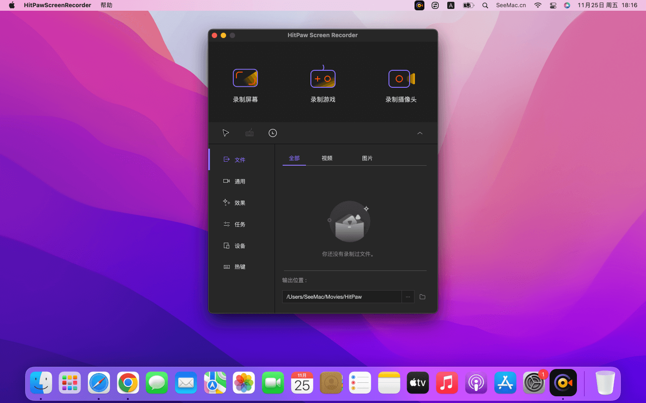Open Reminders from the dock
Screen dimensions: 646x403
(360, 383)
